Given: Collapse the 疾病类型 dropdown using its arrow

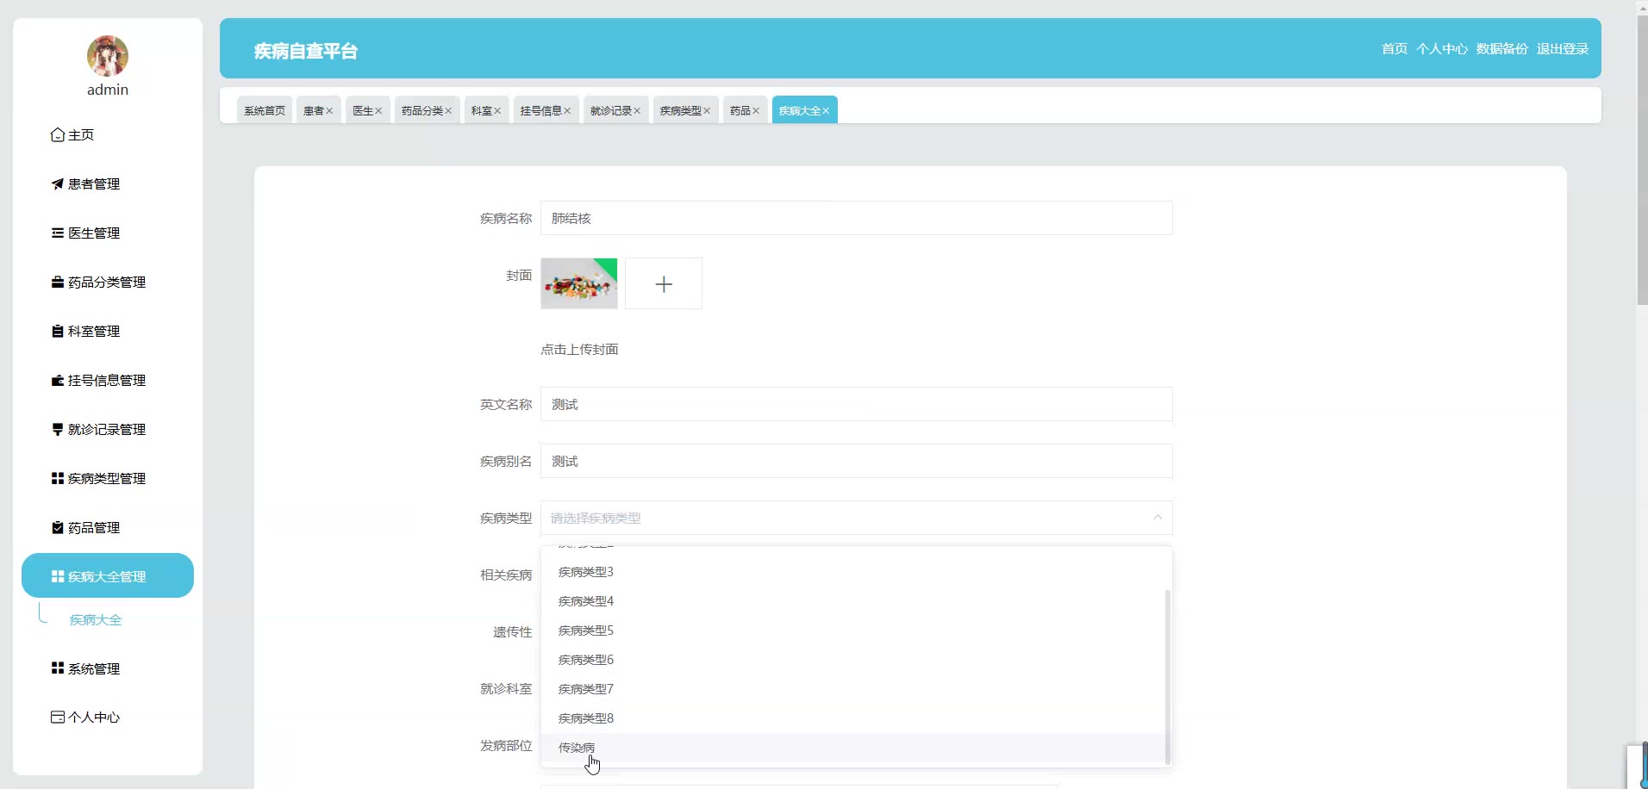Looking at the screenshot, I should [x=1158, y=518].
